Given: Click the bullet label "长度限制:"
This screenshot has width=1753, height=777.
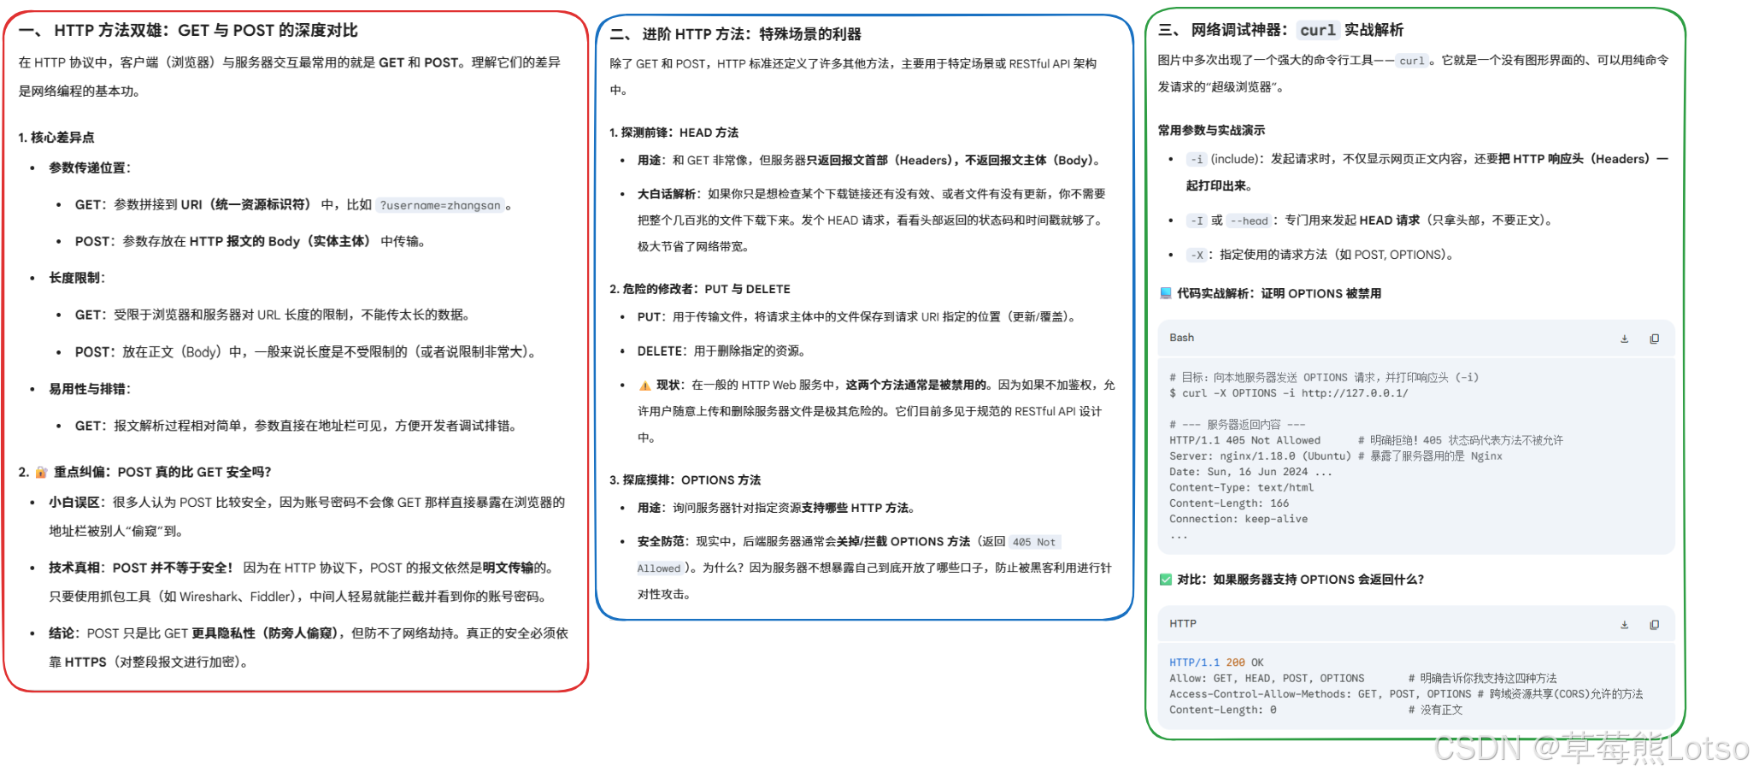Looking at the screenshot, I should tap(77, 278).
